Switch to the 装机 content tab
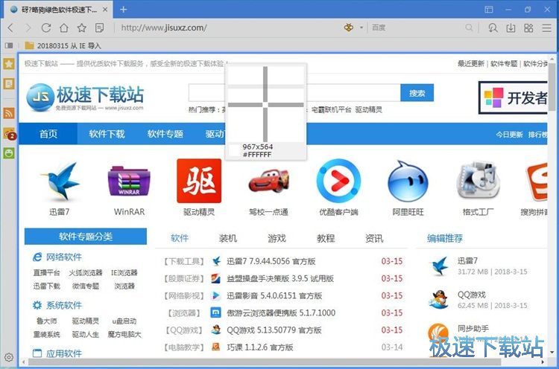 pyautogui.click(x=228, y=238)
